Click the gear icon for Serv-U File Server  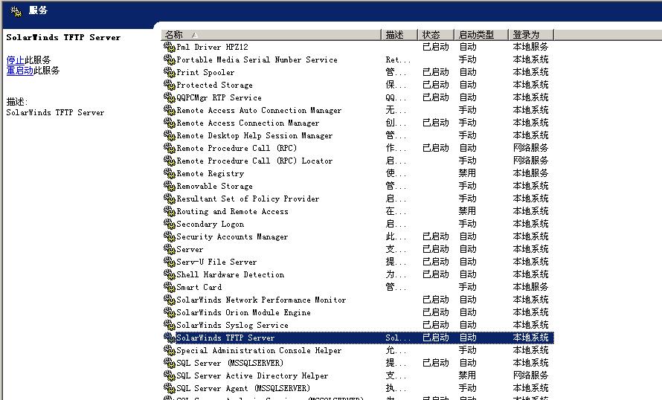pyautogui.click(x=169, y=262)
